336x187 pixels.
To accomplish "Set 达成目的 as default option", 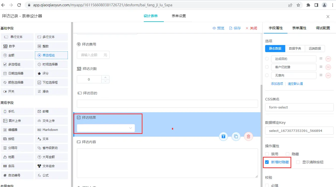I will tap(267, 59).
